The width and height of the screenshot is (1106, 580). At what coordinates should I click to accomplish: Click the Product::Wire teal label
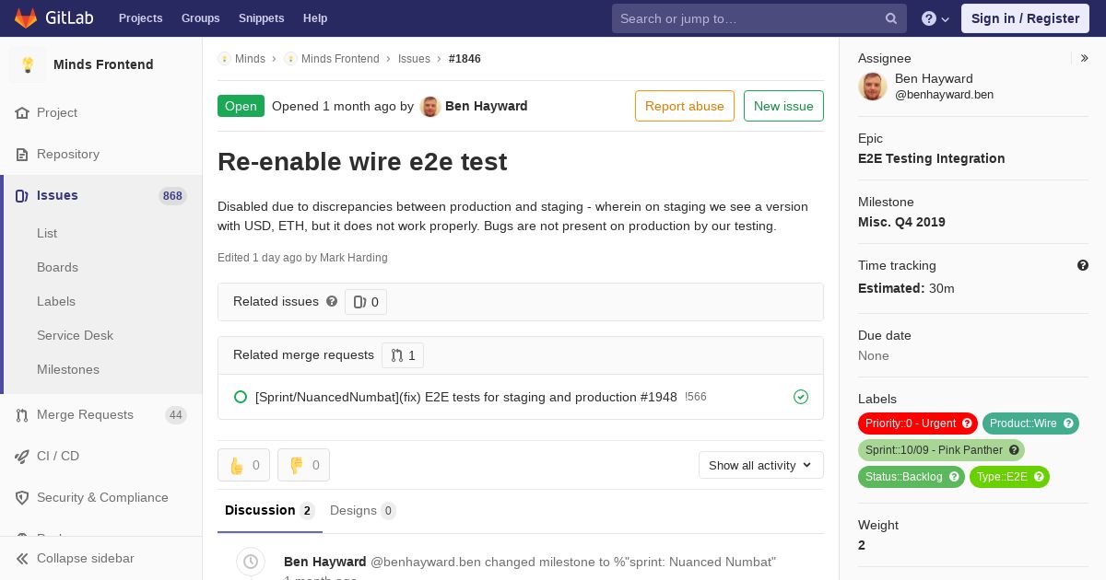(1031, 423)
